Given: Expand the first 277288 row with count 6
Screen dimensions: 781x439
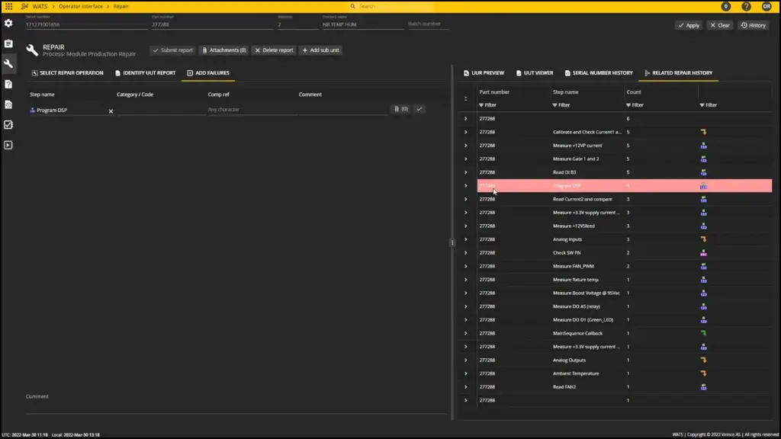Looking at the screenshot, I should 466,118.
